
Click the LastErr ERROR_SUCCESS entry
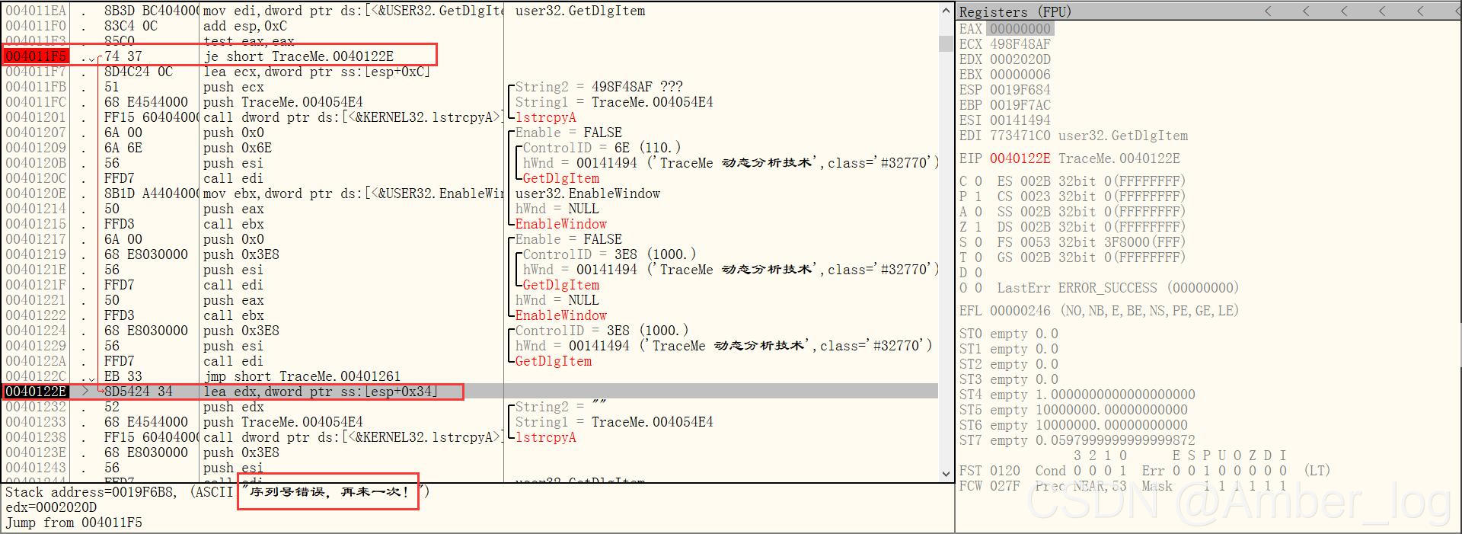[x=1118, y=288]
